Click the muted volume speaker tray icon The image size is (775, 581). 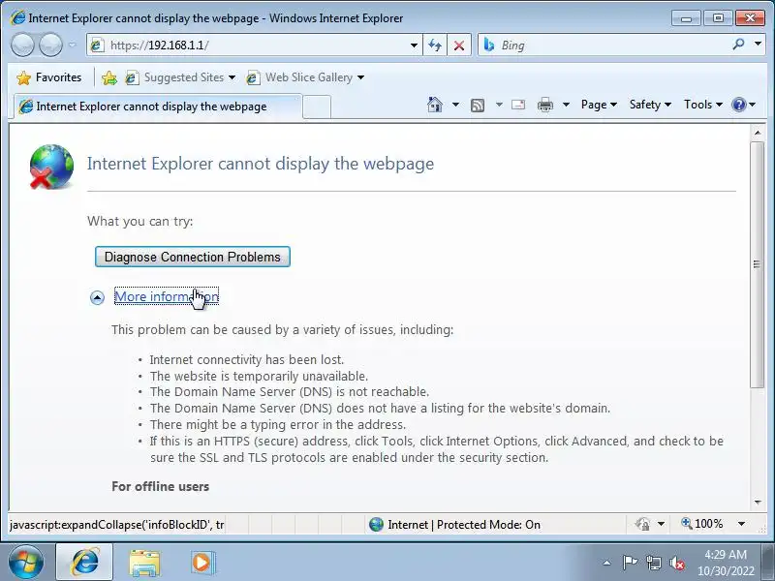(x=676, y=563)
